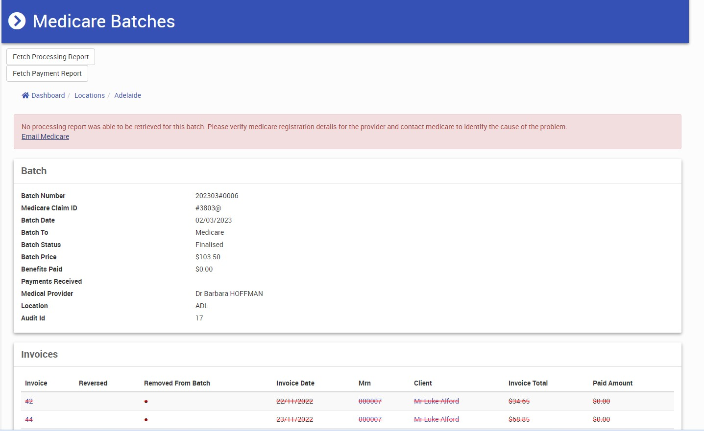Click the Audit Id label

pyautogui.click(x=33, y=318)
